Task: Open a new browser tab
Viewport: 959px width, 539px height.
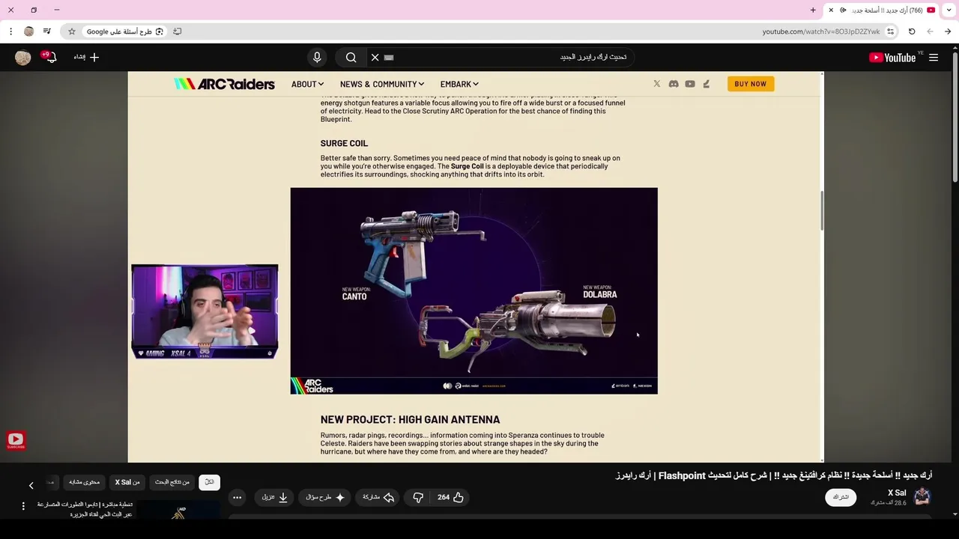Action: (813, 10)
